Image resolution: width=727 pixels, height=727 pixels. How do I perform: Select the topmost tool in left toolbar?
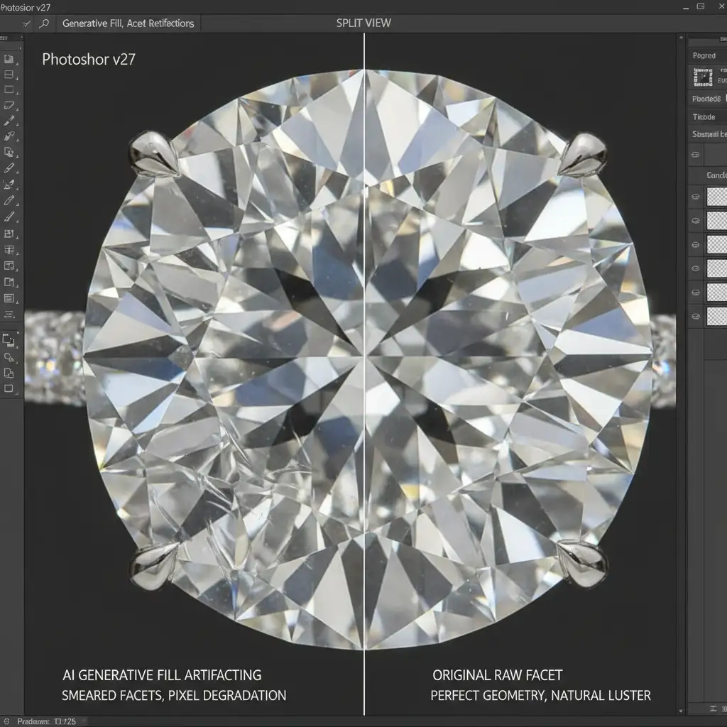(x=9, y=60)
